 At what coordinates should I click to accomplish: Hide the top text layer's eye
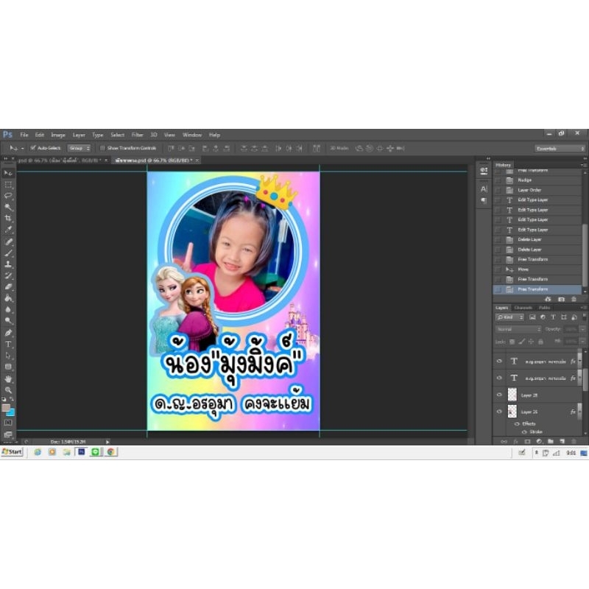[x=499, y=361]
